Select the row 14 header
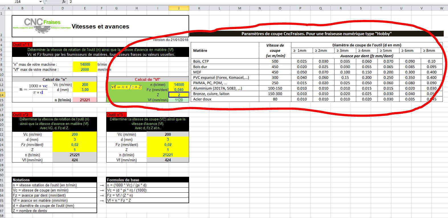The width and height of the screenshot is (448, 218). pos(2,95)
